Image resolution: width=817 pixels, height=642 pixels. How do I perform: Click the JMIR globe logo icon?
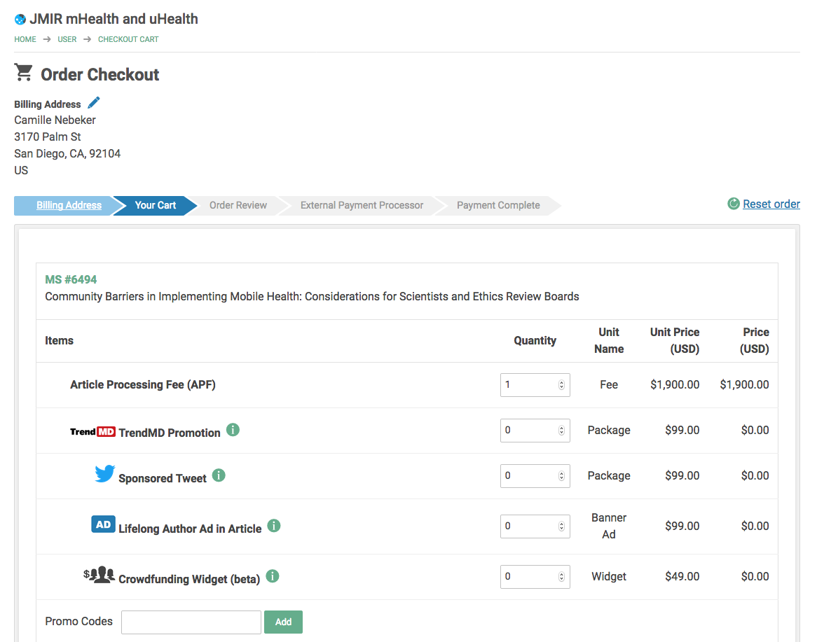(20, 20)
